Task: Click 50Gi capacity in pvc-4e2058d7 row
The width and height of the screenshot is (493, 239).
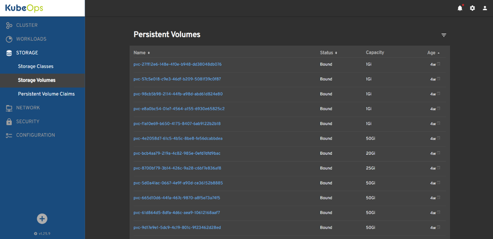Action: point(370,138)
